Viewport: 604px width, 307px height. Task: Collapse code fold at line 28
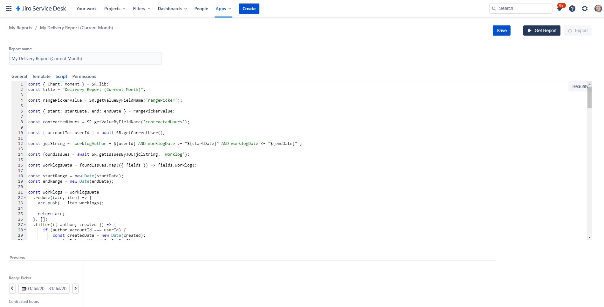coord(25,230)
